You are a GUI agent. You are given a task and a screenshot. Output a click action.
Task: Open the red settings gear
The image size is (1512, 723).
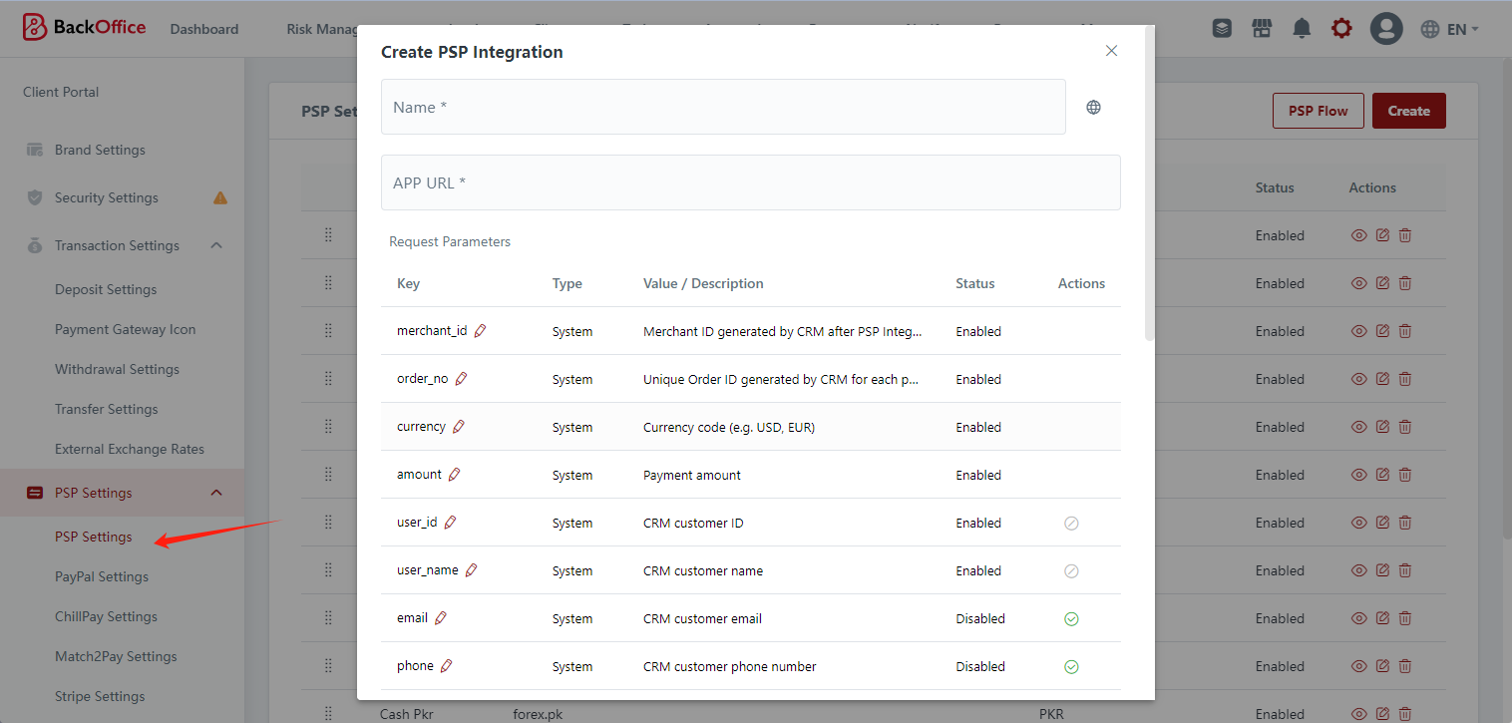coord(1341,29)
